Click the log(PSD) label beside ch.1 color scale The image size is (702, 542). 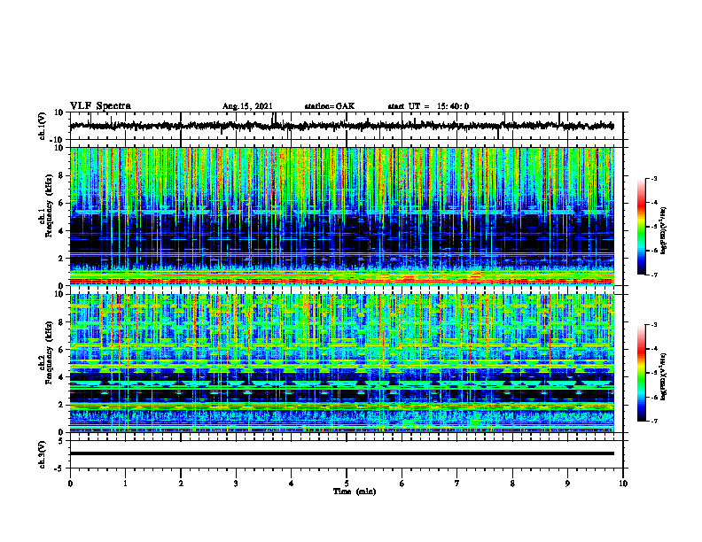(x=664, y=231)
